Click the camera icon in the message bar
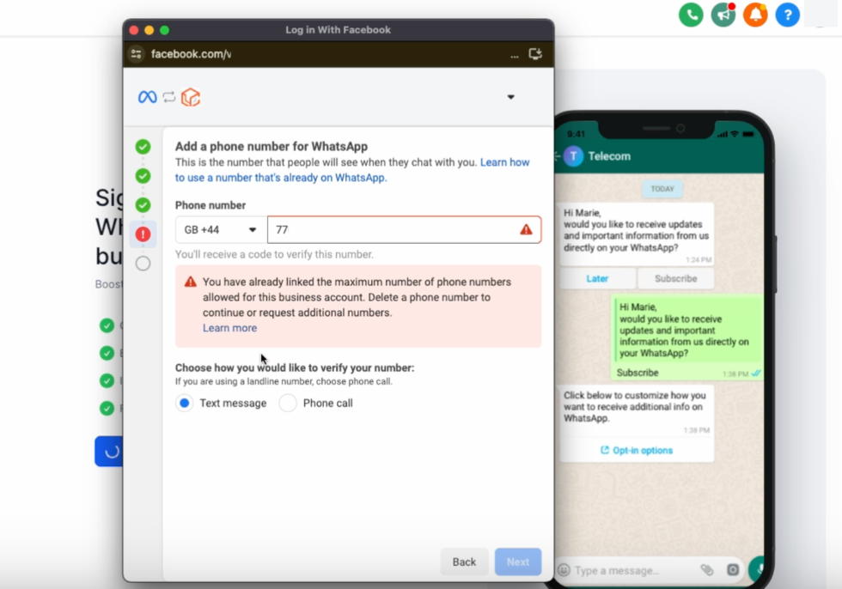 tap(733, 570)
